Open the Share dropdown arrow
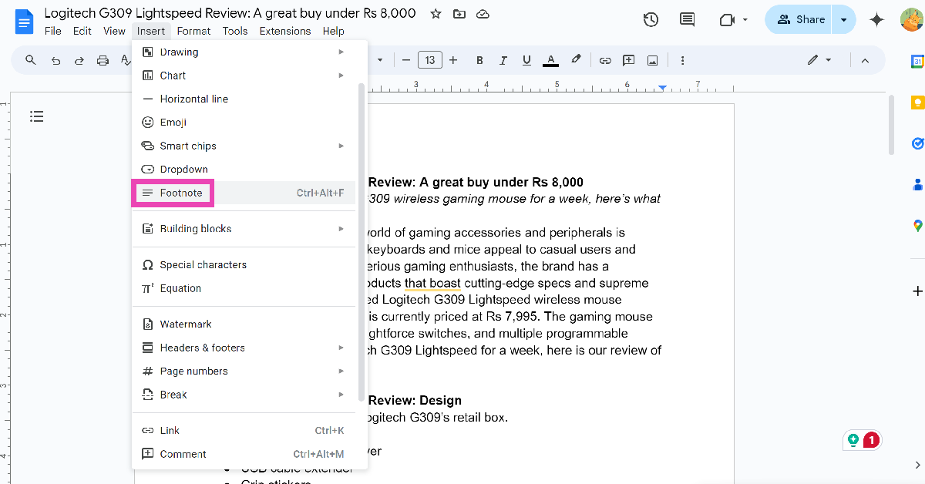925x484 pixels. click(844, 19)
